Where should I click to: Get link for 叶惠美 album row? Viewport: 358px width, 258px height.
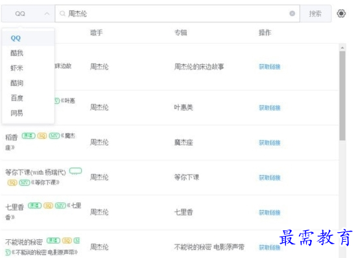click(x=269, y=107)
